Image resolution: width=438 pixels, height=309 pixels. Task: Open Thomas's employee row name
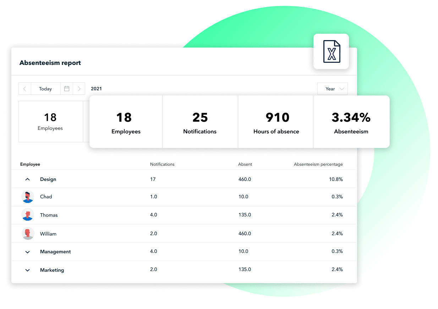[x=49, y=215]
